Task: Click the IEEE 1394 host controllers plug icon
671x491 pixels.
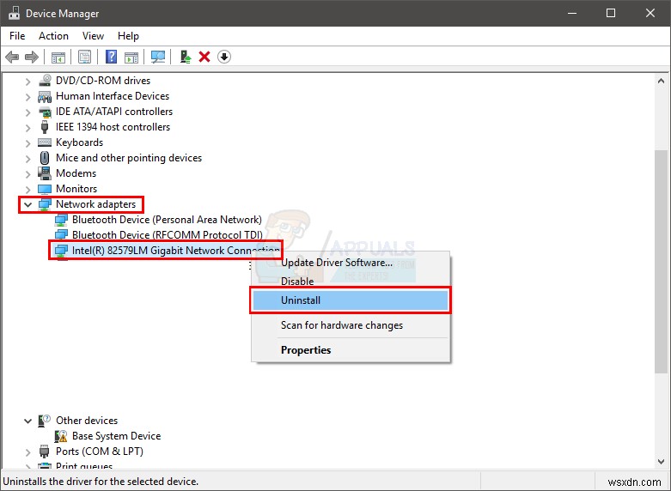Action: click(45, 127)
